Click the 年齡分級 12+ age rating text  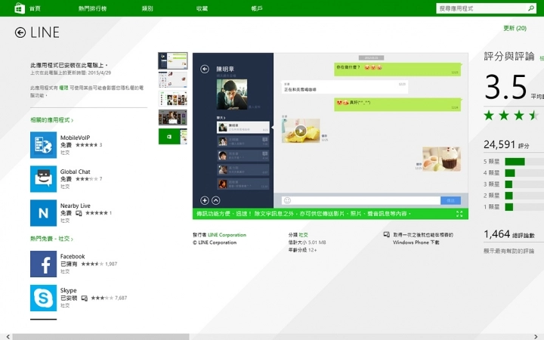tap(302, 250)
